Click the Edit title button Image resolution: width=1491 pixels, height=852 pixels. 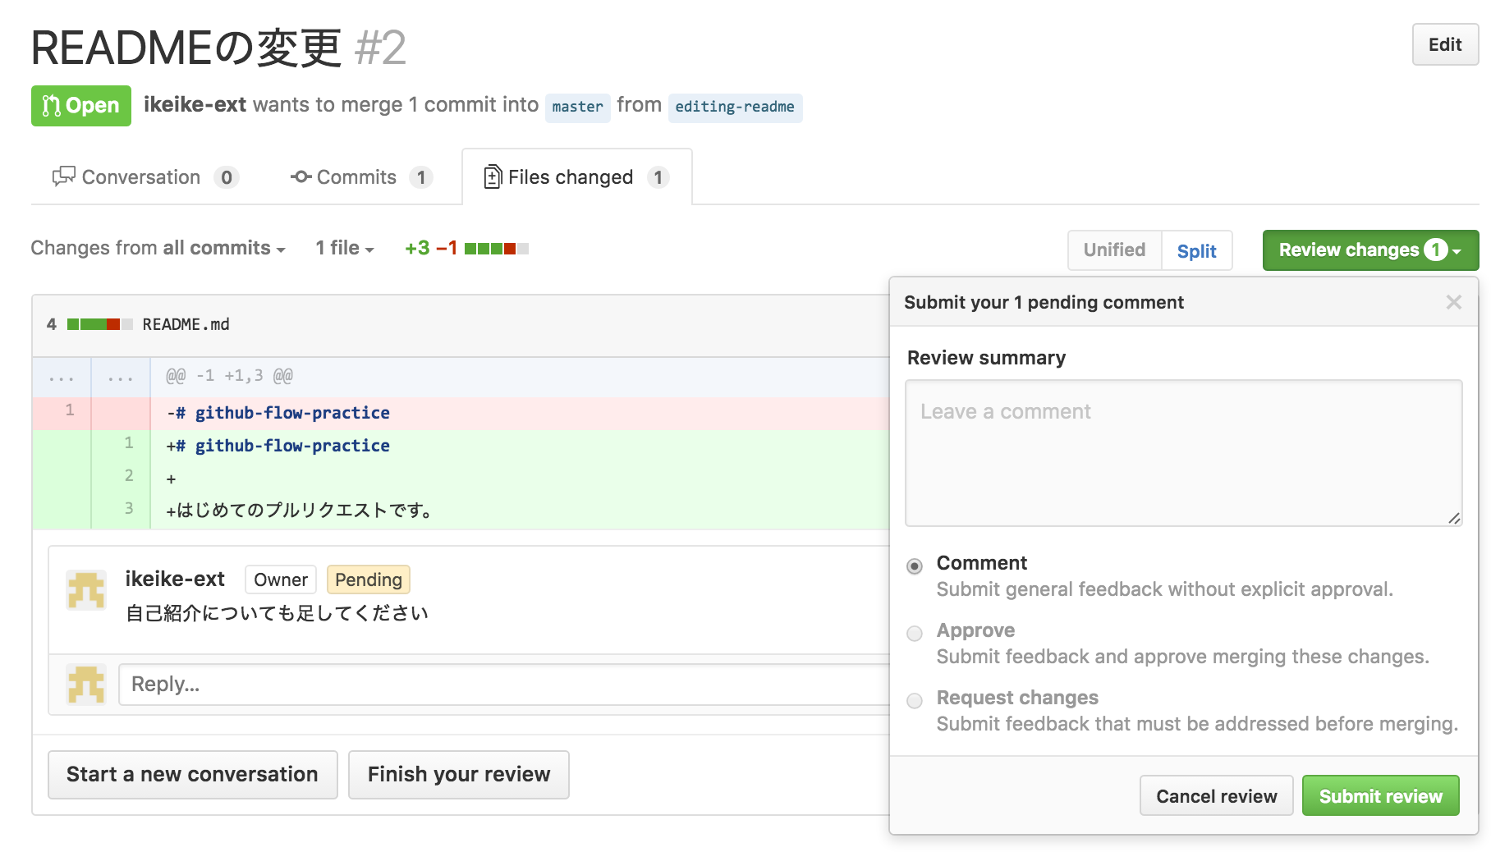coord(1445,44)
